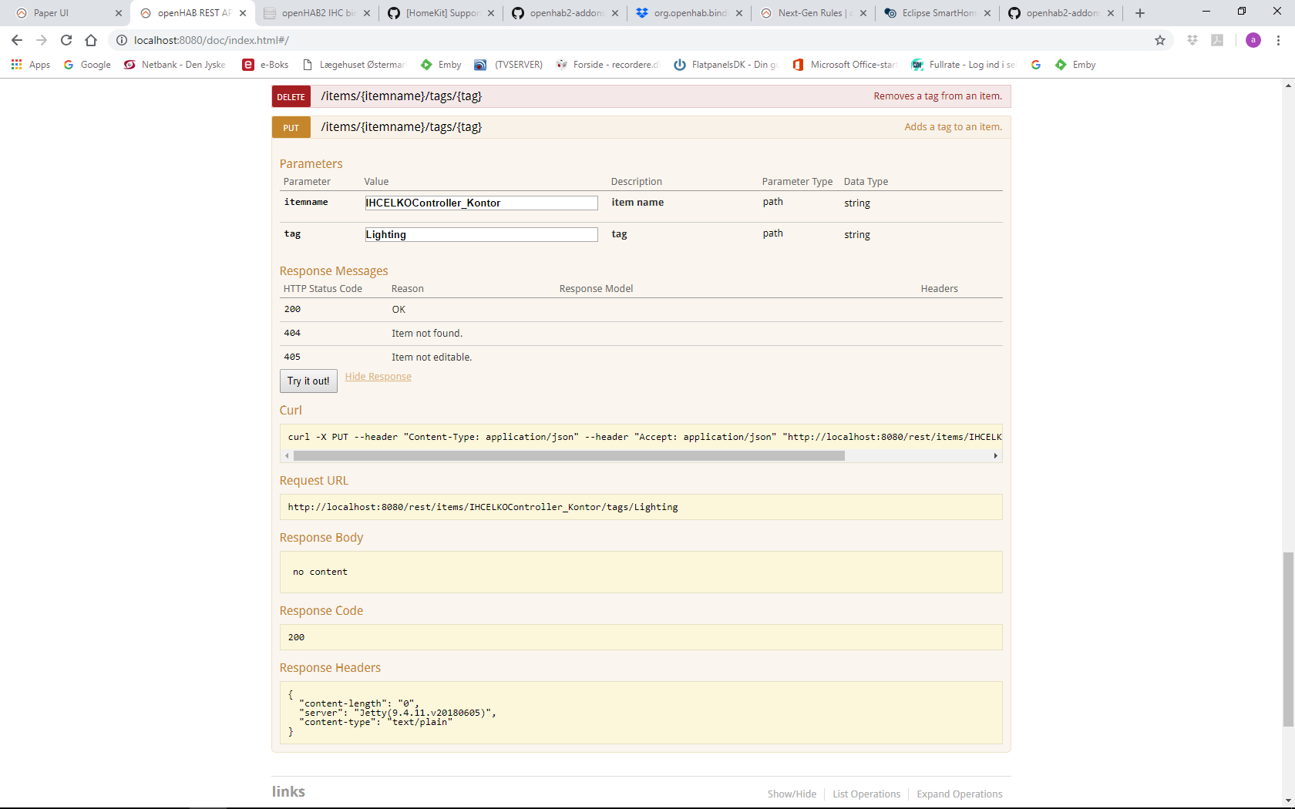The width and height of the screenshot is (1295, 809).
Task: Click the purple profile avatar icon
Action: pos(1253,40)
